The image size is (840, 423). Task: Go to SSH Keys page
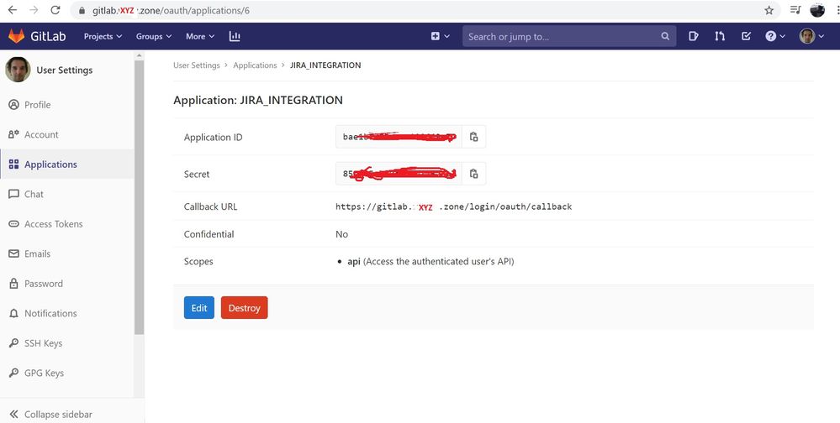pyautogui.click(x=43, y=343)
